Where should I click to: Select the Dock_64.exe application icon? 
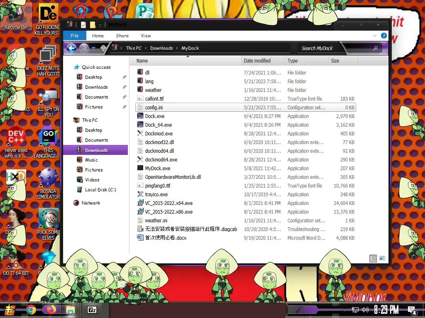140,124
